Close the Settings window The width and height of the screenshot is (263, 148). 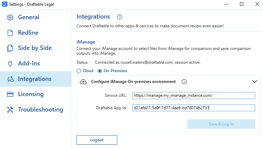(257, 4)
